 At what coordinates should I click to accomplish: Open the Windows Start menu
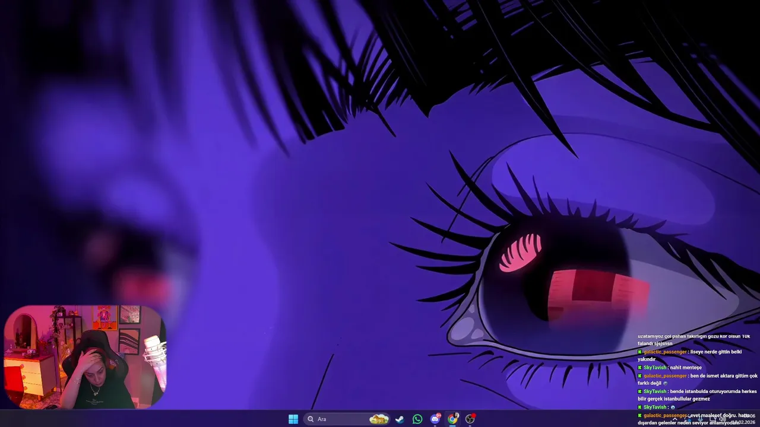pyautogui.click(x=293, y=419)
